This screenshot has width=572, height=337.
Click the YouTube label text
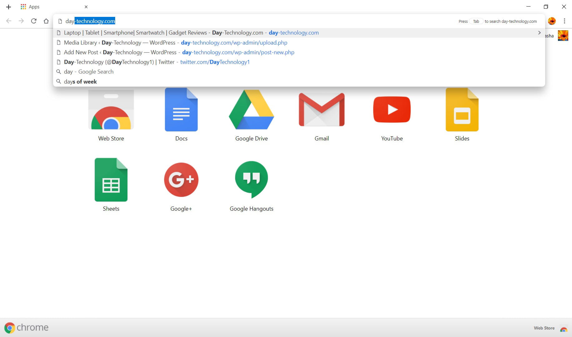click(x=392, y=139)
